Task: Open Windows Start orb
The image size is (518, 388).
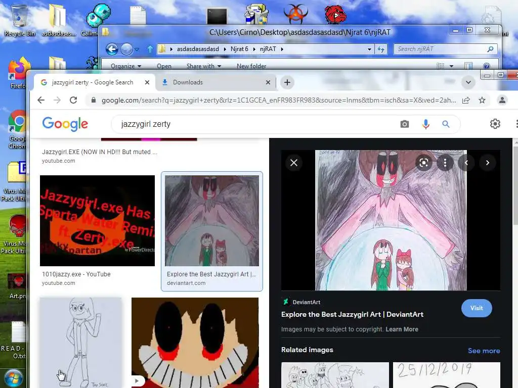Action: coord(13,378)
